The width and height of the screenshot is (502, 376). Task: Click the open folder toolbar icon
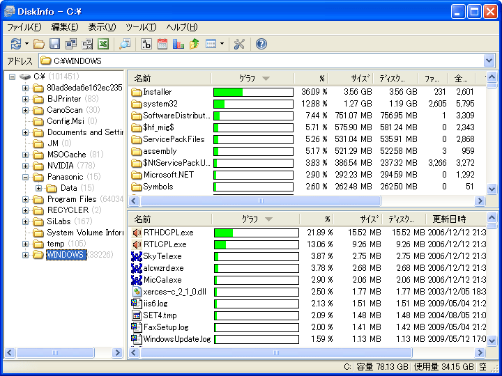39,44
